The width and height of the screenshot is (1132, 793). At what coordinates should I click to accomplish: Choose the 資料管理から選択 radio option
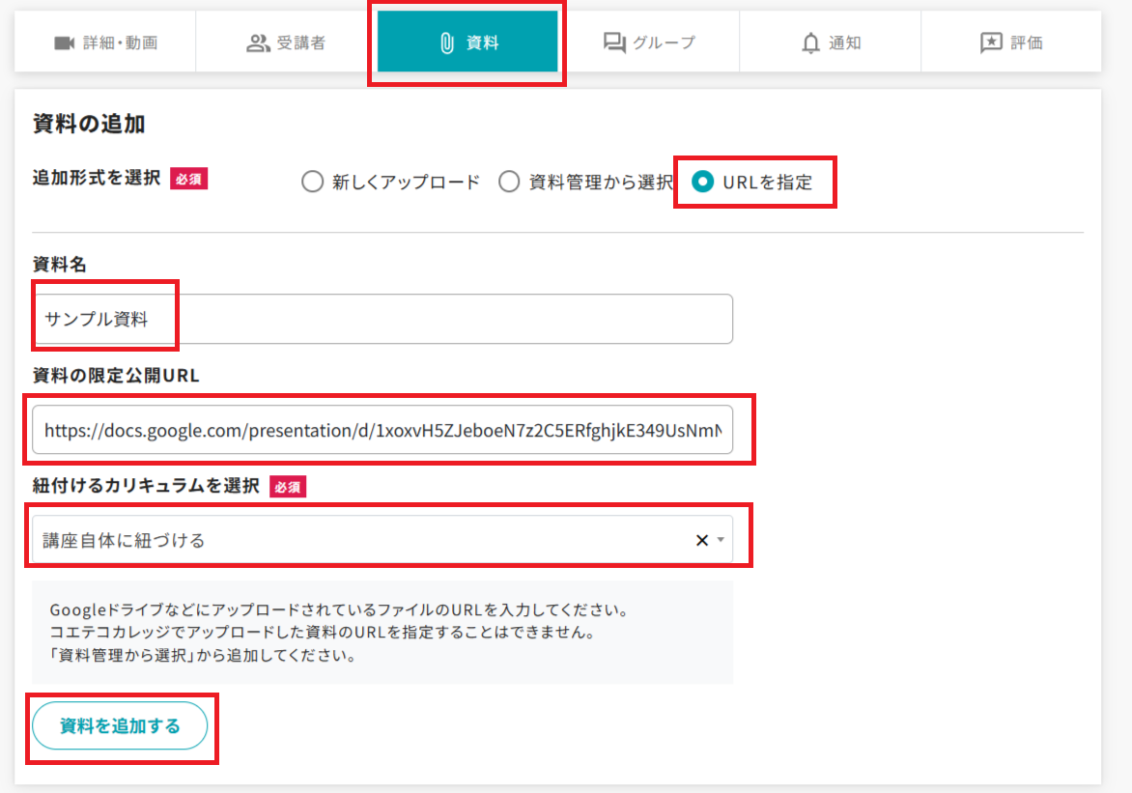tap(509, 182)
